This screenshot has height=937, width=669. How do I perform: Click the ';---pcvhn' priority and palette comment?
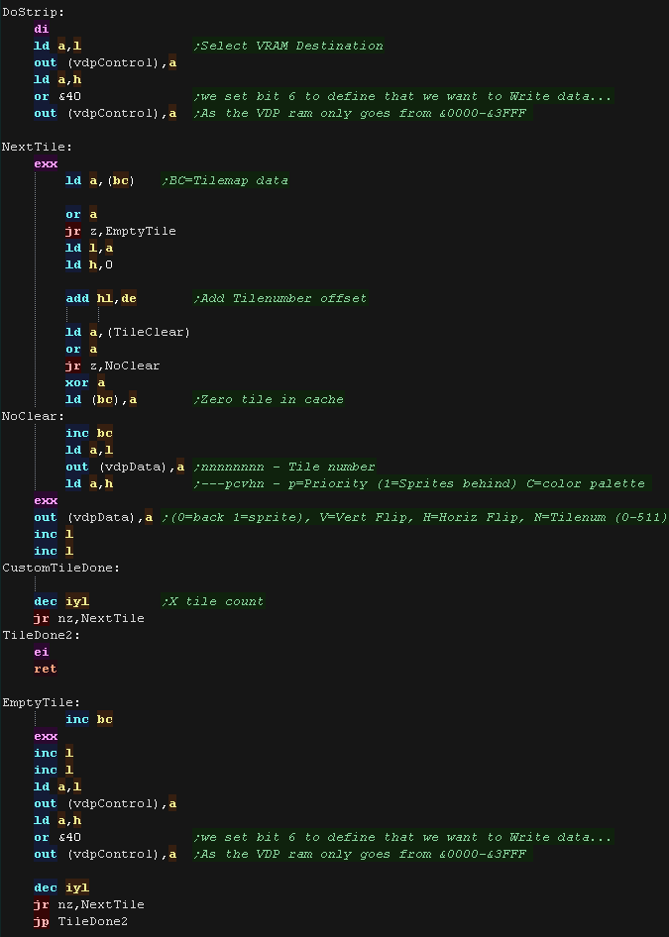421,483
